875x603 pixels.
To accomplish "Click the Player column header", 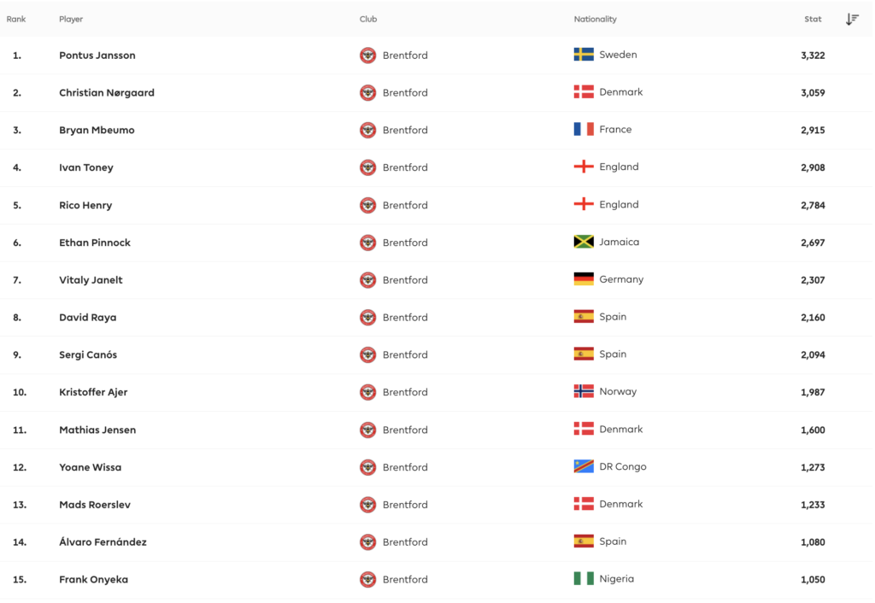I will (71, 19).
